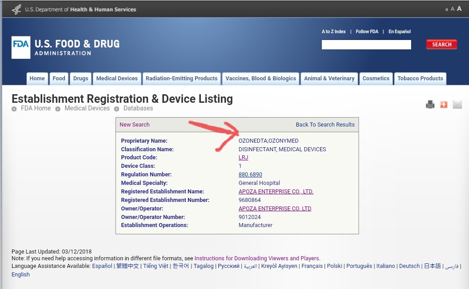
Task: Select Deutsch language assistance
Action: 409,266
